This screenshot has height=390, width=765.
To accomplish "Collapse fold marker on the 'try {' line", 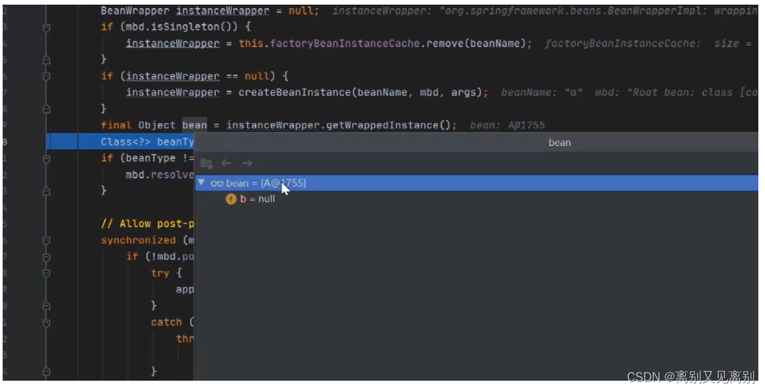I will 47,274.
